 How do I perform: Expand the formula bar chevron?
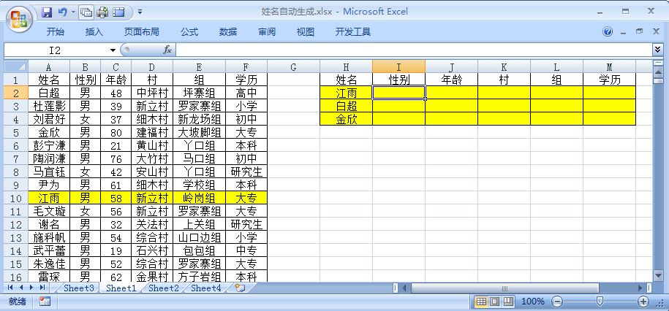click(x=657, y=50)
